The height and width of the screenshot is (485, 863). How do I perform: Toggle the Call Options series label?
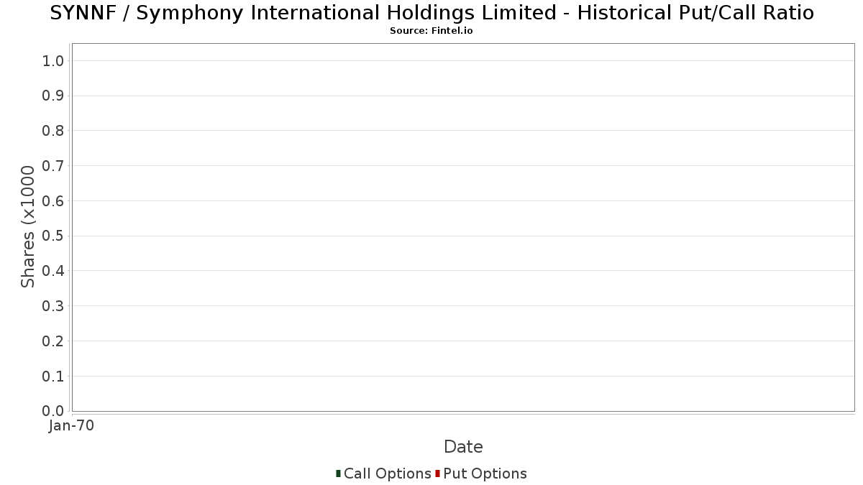[387, 474]
